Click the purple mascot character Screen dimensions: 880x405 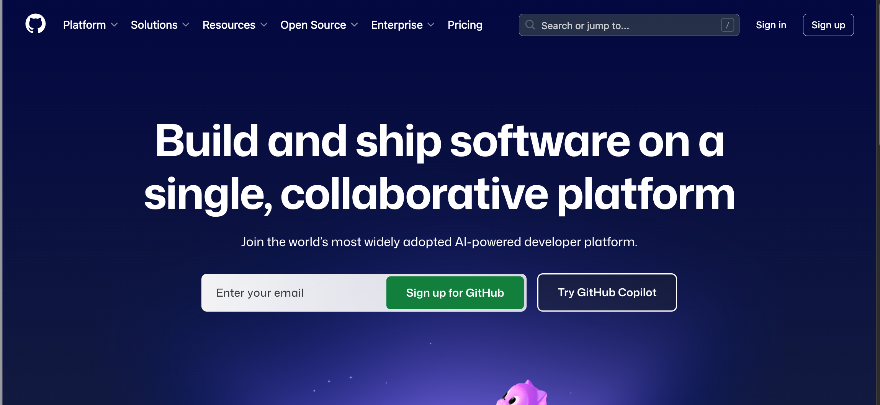click(x=522, y=394)
